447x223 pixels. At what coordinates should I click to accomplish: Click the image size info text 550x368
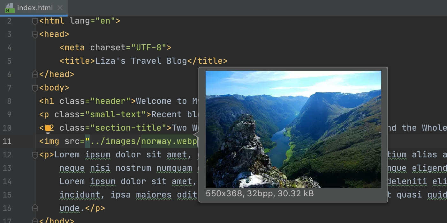[x=223, y=194]
